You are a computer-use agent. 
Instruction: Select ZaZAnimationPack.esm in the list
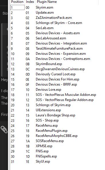click(54, 18)
